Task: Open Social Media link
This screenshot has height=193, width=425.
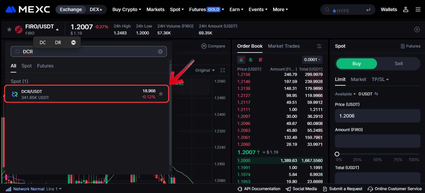Action: [301, 189]
